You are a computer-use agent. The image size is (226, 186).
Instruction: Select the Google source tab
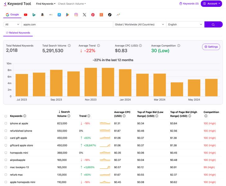pos(12,15)
